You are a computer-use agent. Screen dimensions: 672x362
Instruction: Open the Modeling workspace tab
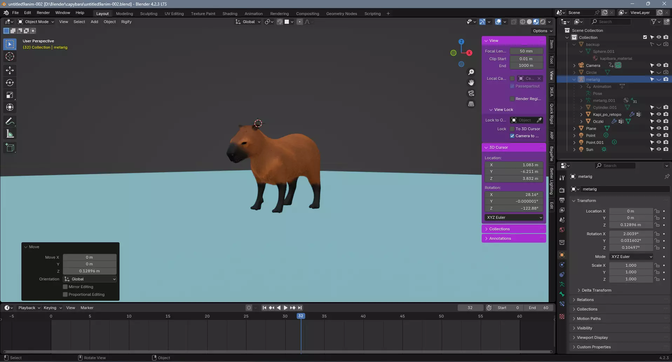pos(124,14)
